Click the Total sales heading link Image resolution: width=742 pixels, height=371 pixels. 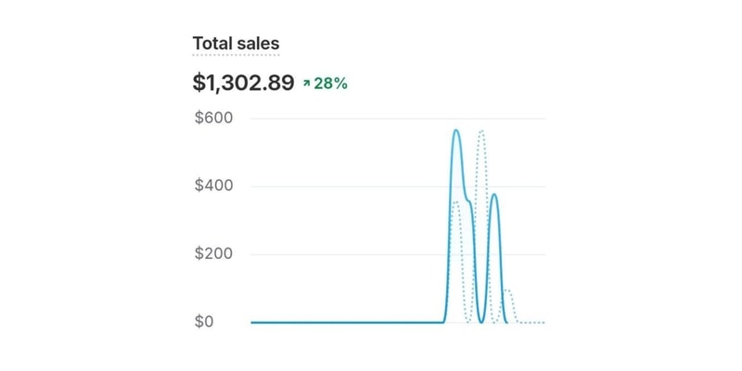[236, 44]
